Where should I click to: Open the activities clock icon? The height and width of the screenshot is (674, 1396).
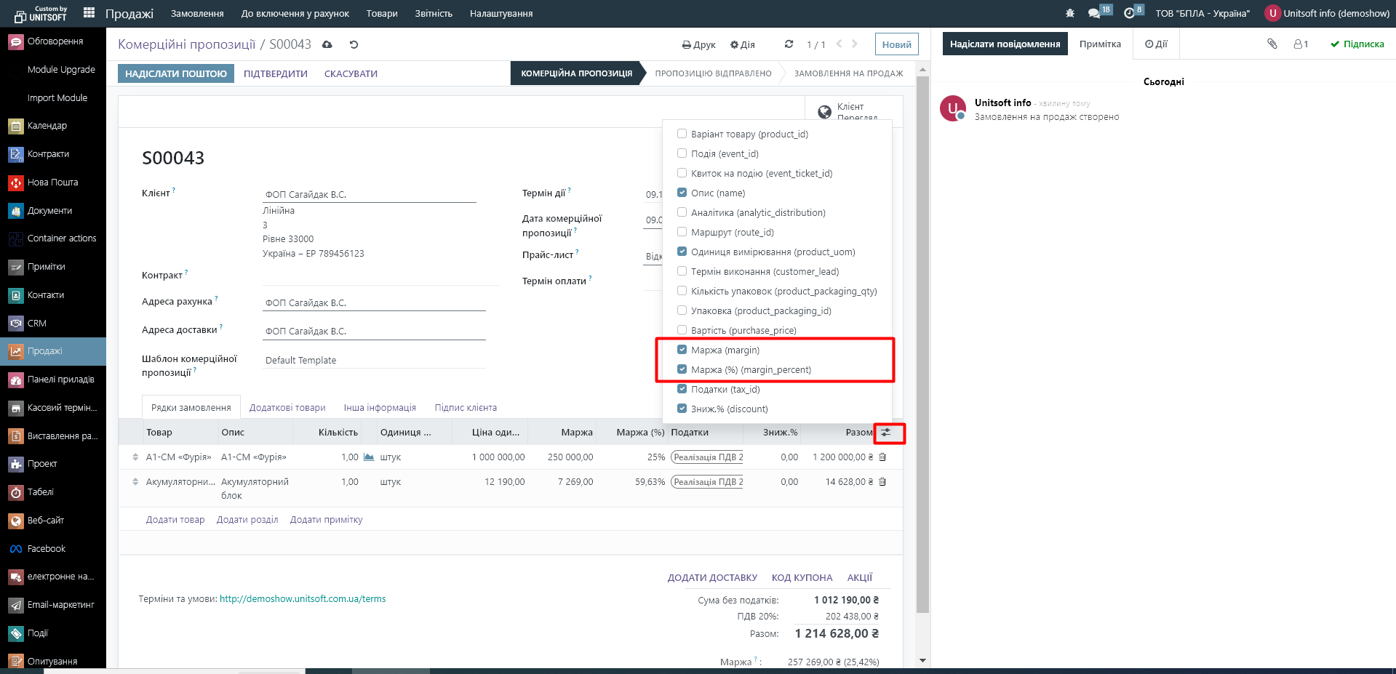(1129, 13)
